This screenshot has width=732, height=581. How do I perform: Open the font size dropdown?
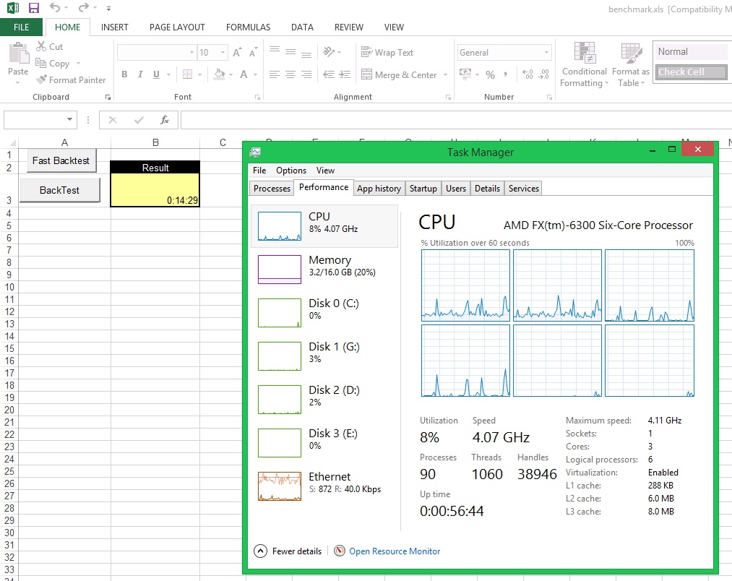tap(223, 53)
